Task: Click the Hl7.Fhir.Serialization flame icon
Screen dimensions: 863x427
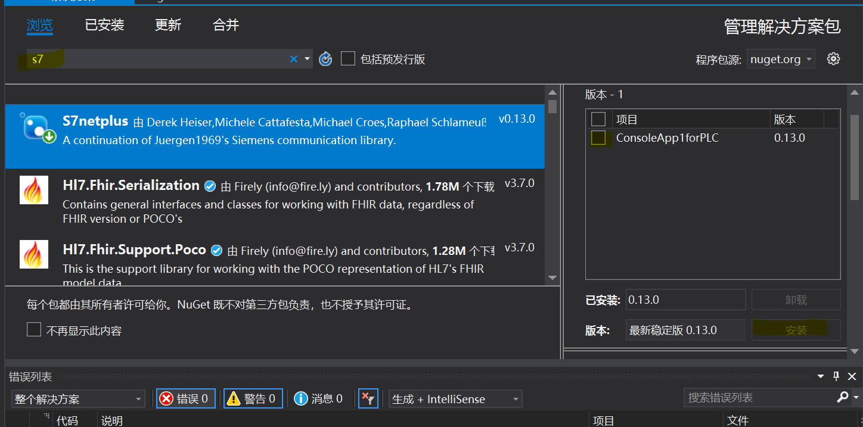Action: coord(34,190)
